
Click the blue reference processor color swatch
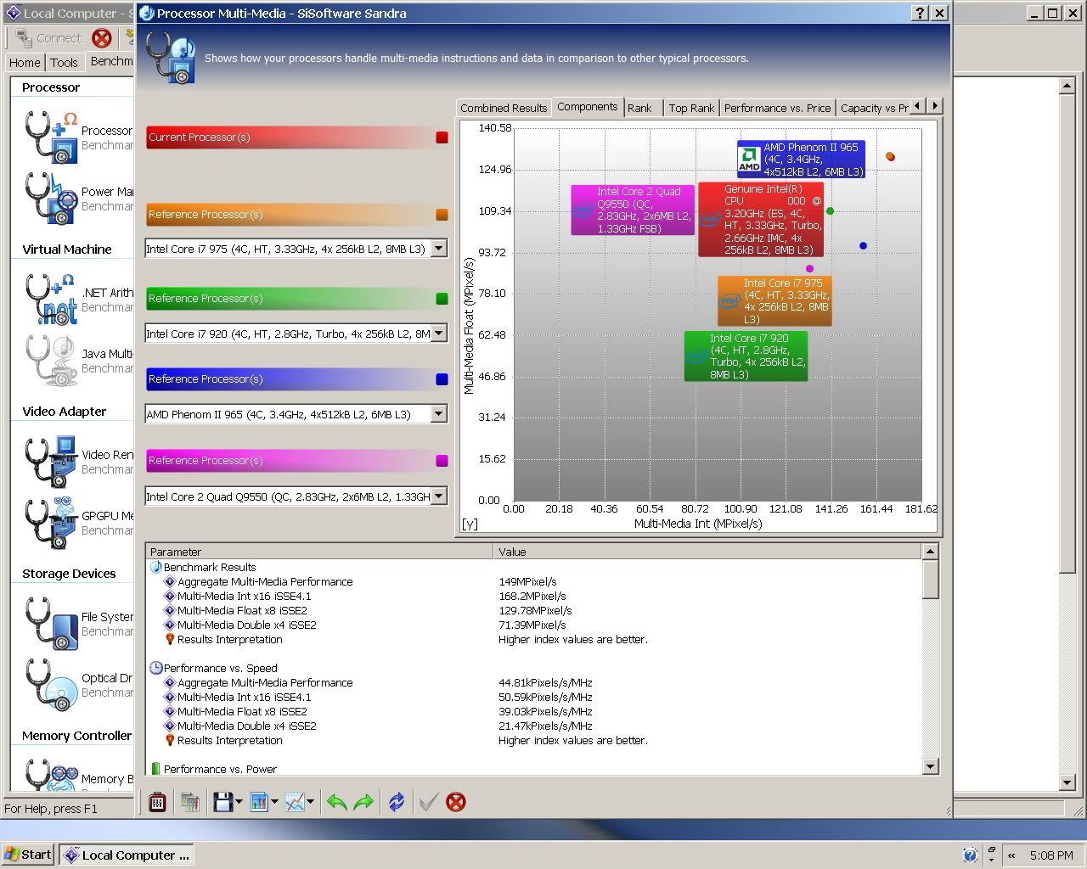click(x=442, y=379)
